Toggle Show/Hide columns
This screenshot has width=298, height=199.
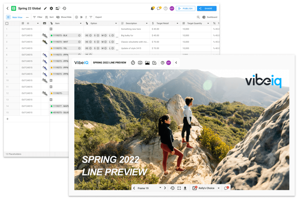(x=64, y=17)
